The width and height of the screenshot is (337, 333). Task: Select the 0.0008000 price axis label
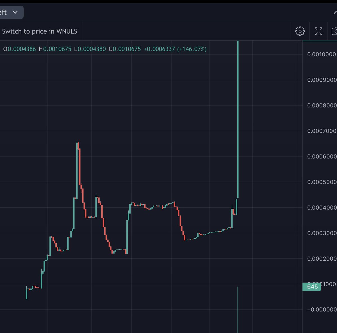[322, 105]
